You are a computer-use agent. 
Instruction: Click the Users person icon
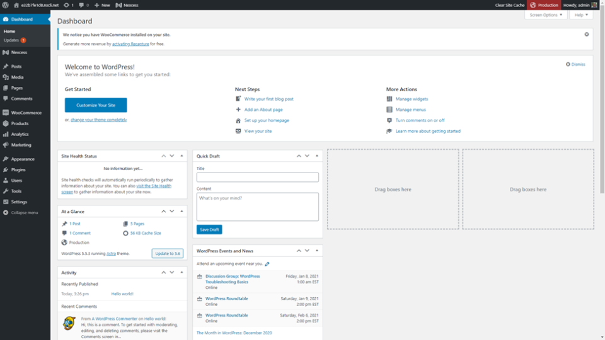click(6, 181)
